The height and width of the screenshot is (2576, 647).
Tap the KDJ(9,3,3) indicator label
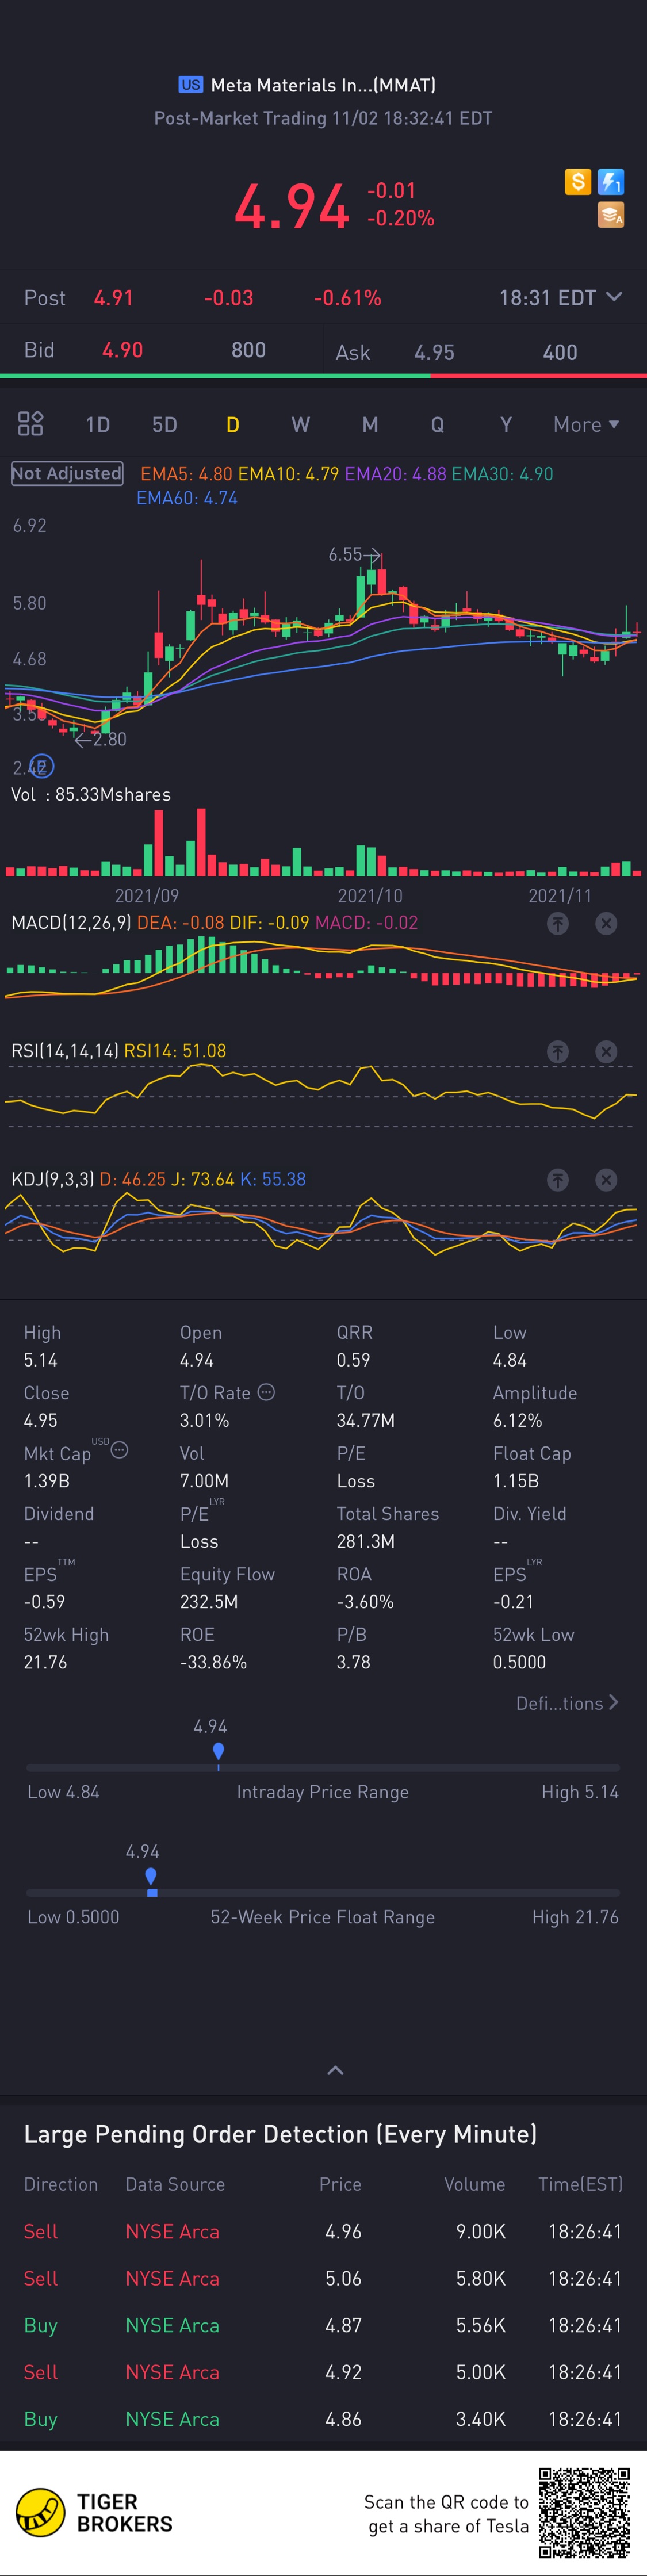[x=53, y=1179]
